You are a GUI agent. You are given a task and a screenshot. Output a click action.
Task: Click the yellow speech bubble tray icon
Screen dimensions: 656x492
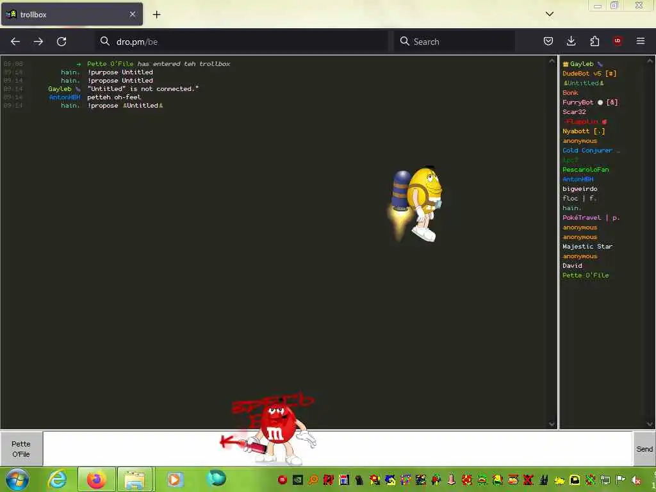click(575, 480)
